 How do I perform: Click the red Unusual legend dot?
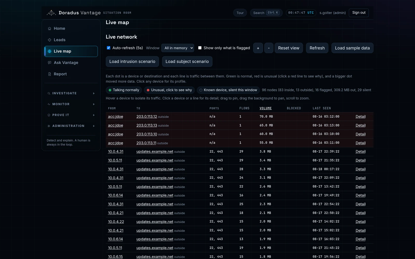[x=148, y=90]
